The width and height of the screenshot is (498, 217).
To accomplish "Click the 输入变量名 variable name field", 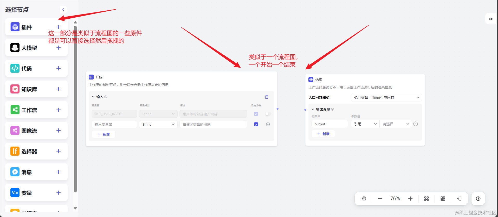I will click(x=114, y=125).
